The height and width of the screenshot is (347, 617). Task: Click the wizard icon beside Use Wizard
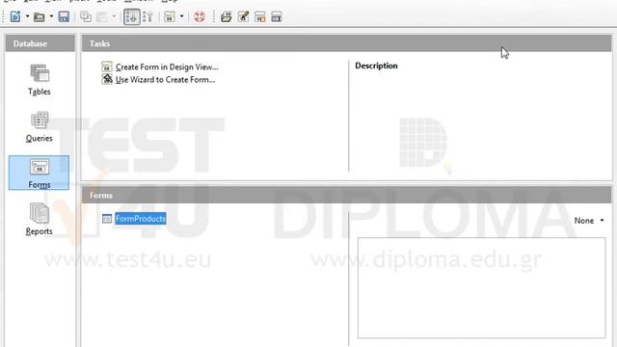pyautogui.click(x=107, y=79)
